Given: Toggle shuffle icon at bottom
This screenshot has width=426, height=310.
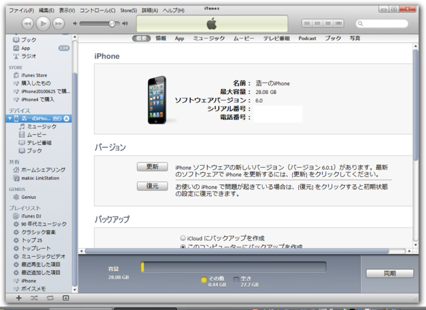Looking at the screenshot, I should [x=34, y=298].
